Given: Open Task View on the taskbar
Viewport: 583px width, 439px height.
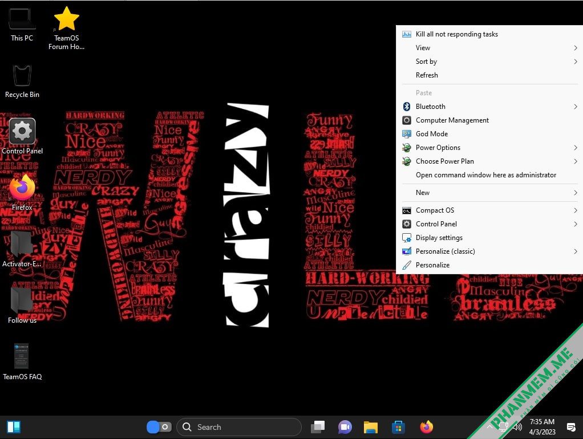Looking at the screenshot, I should pyautogui.click(x=318, y=427).
